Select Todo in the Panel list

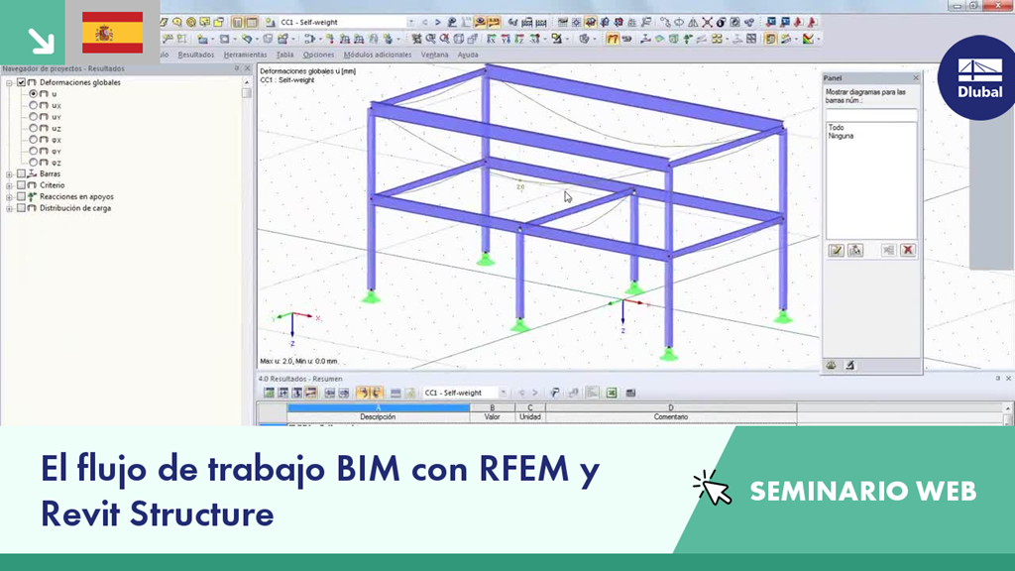pos(836,128)
